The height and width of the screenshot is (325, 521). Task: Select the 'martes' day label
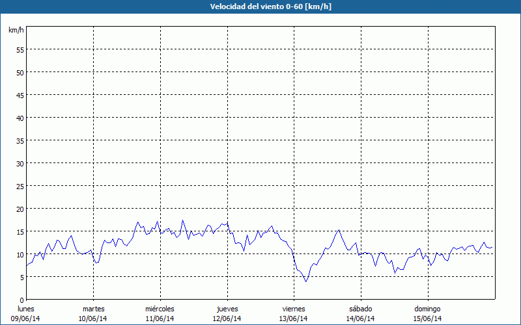pos(94,309)
